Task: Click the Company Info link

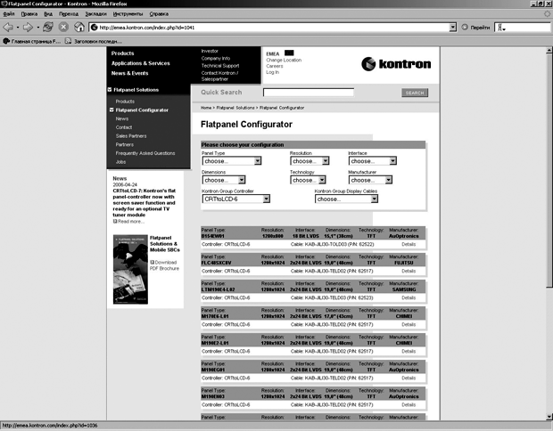Action: 216,59
